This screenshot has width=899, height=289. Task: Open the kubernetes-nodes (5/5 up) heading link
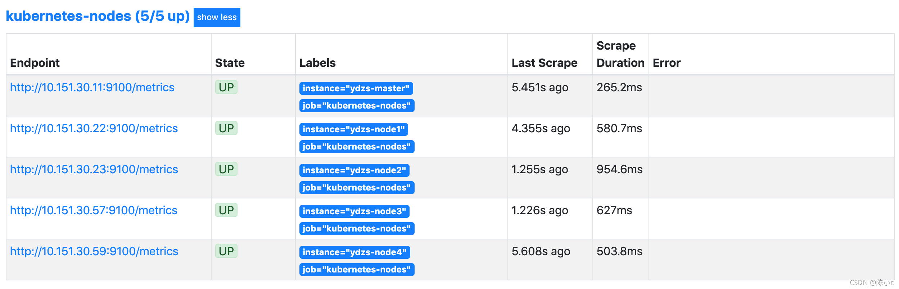tap(98, 16)
